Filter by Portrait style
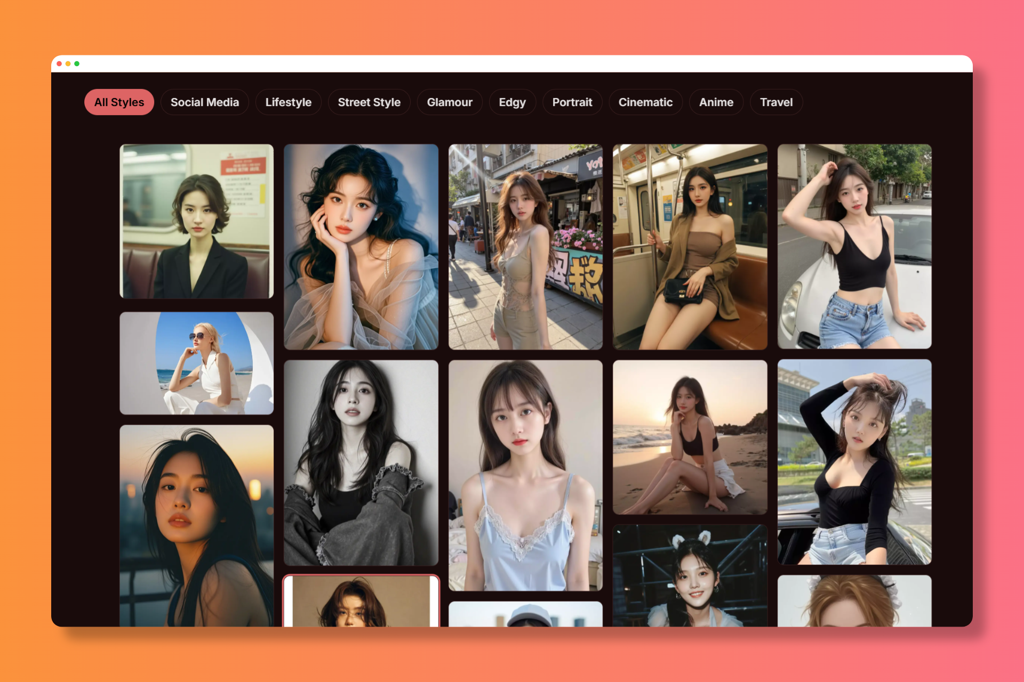 (572, 102)
